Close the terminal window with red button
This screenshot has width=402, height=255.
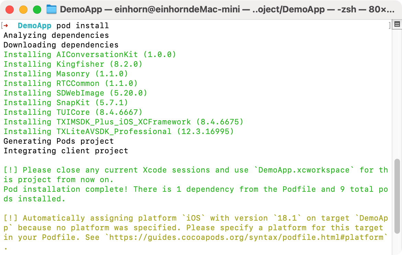coord(10,10)
